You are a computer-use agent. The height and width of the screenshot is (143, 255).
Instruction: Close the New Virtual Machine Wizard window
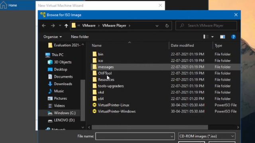pos(160,5)
